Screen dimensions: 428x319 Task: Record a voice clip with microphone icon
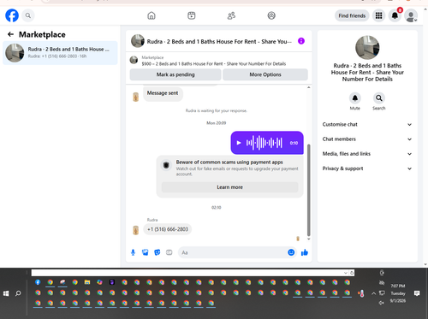[x=133, y=252]
